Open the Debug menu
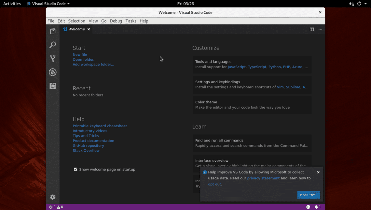 click(116, 21)
